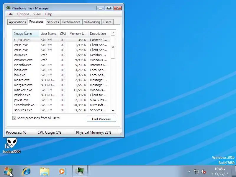Viewport: 236px width, 177px height.
Task: Click the 20,444 K memory value
Action: tap(80, 105)
